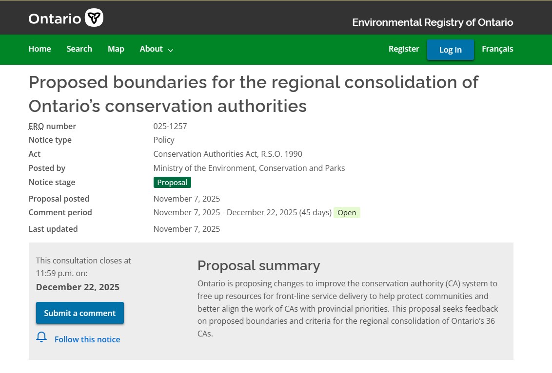The image size is (552, 373).
Task: Click the page title Proposed boundaries heading
Action: pyautogui.click(x=254, y=94)
